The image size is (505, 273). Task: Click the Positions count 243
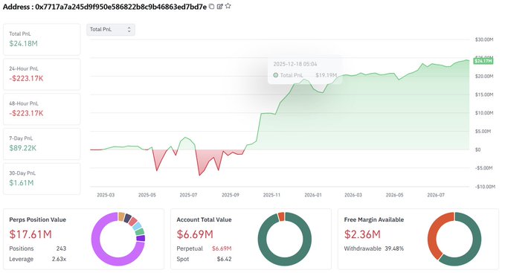[61, 248]
